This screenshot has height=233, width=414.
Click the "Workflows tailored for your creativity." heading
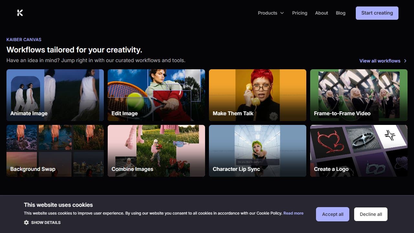click(x=74, y=50)
